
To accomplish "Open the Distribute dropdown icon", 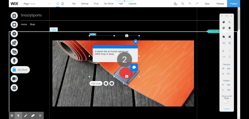I will (x=224, y=43).
